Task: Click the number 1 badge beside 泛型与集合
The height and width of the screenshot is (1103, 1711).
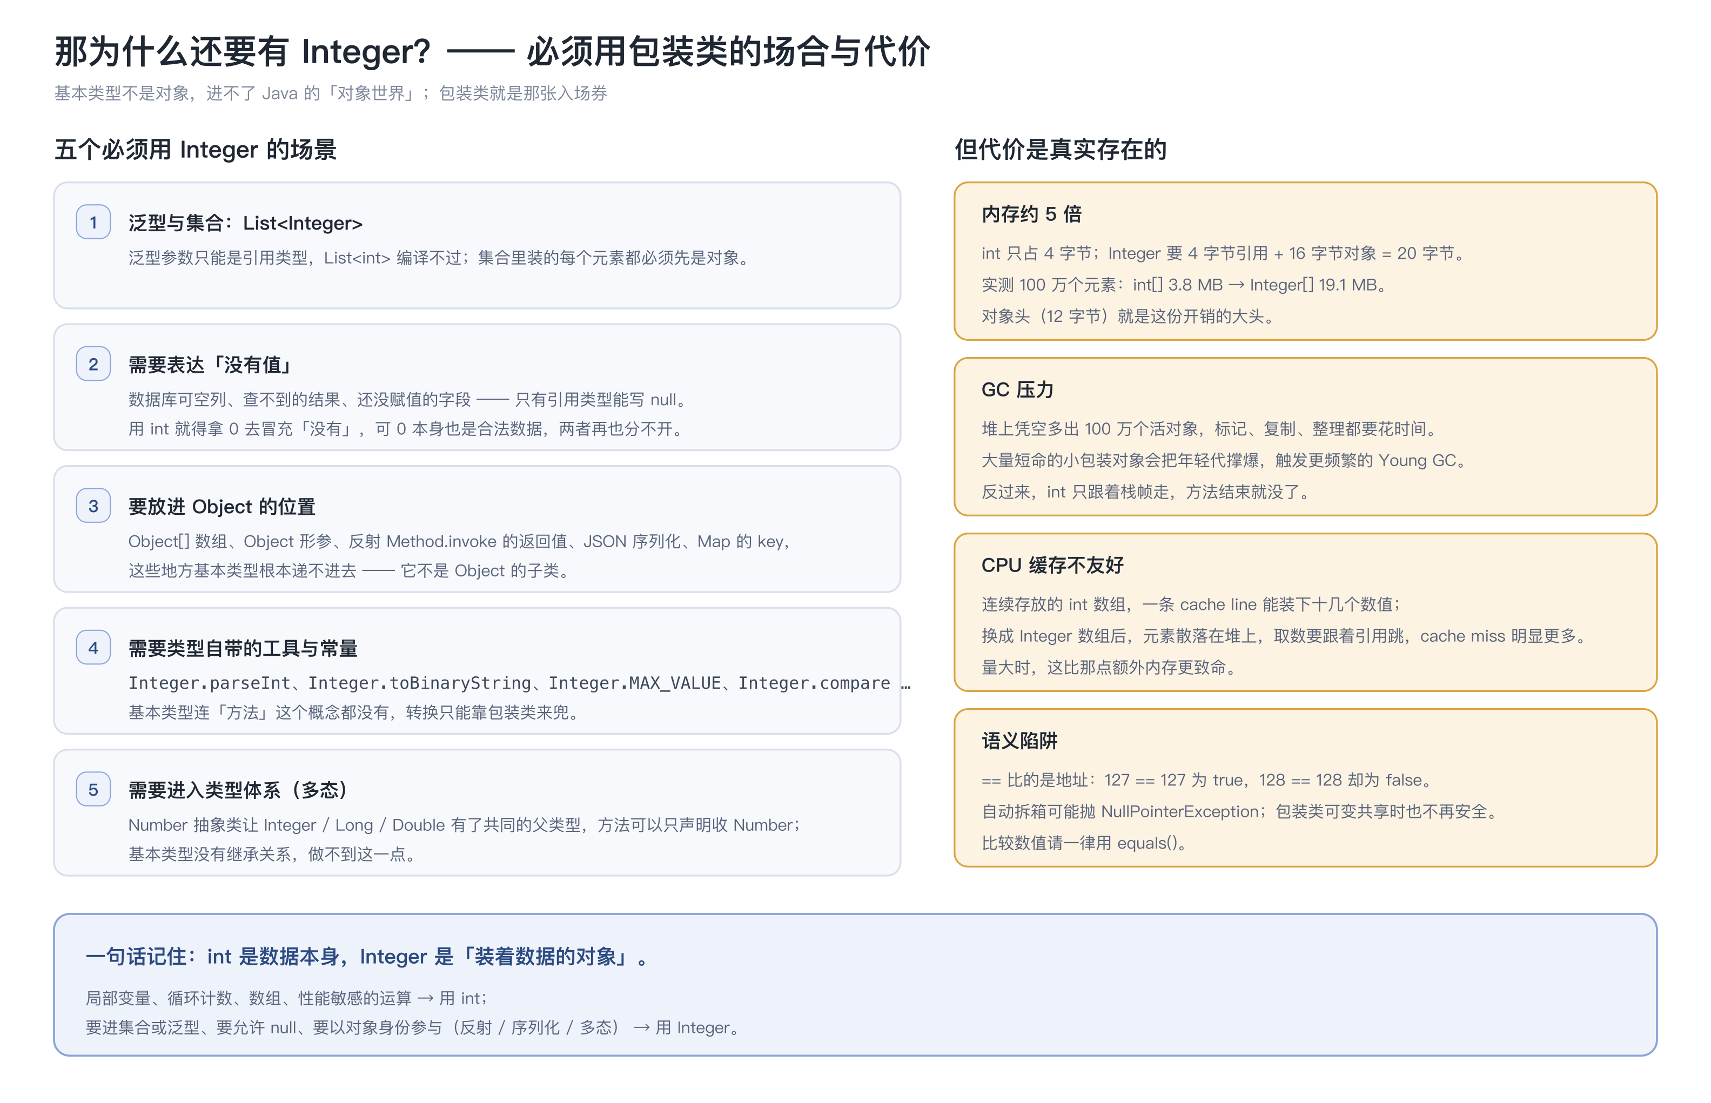Action: (93, 222)
